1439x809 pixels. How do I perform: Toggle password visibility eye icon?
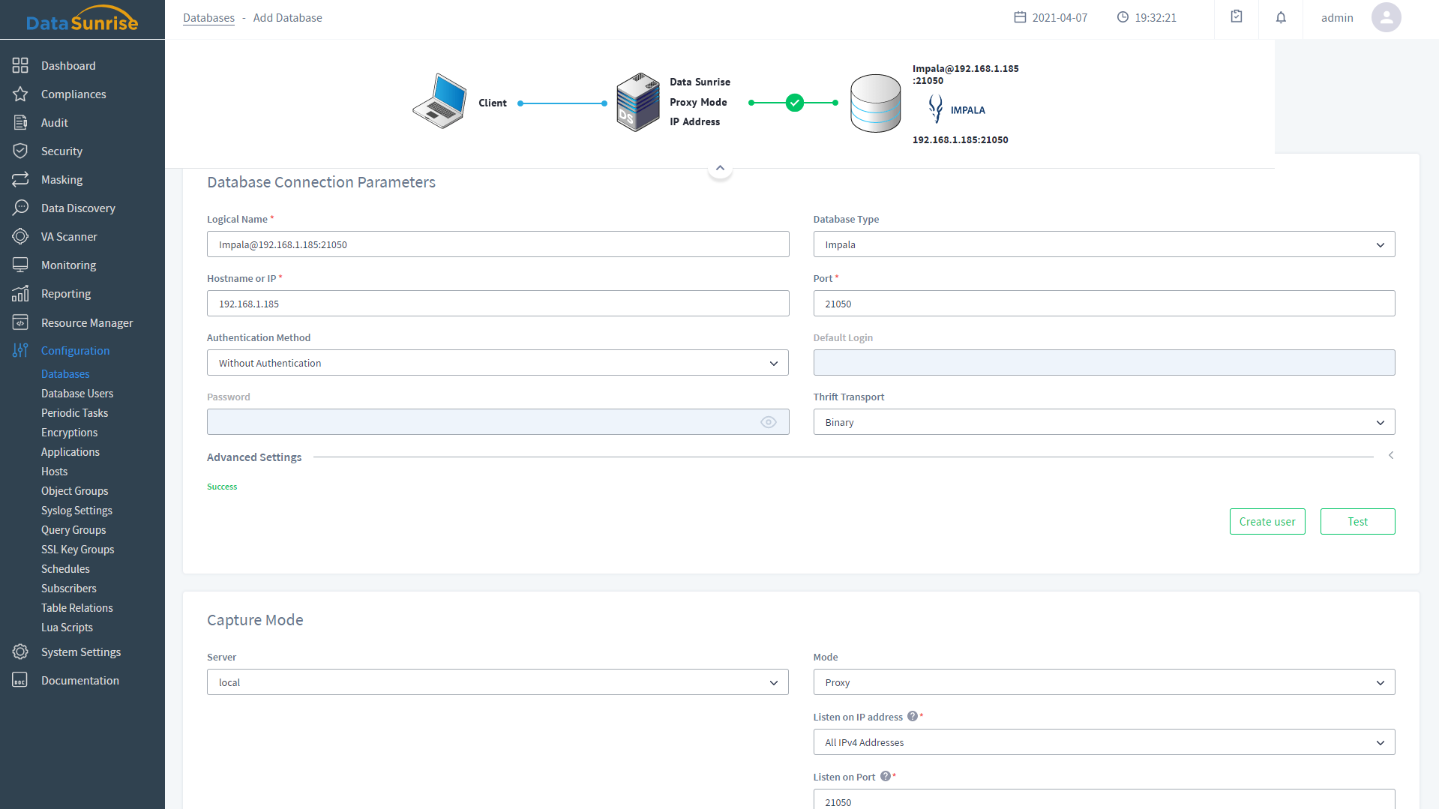768,422
